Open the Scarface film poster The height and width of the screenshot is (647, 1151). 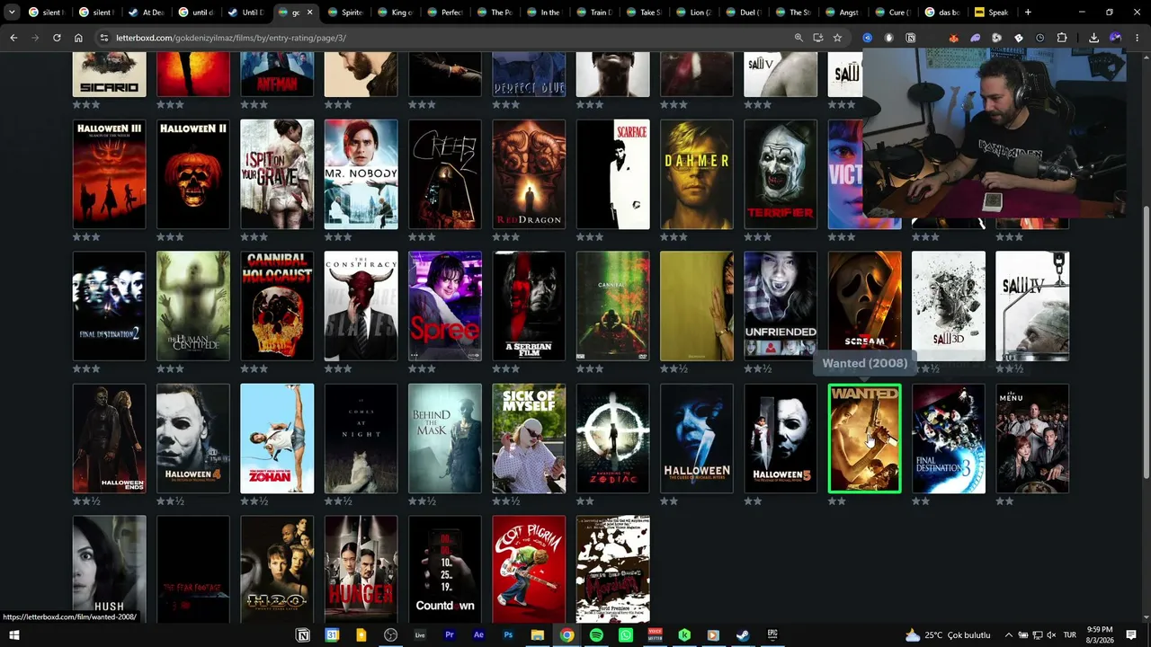coord(612,174)
